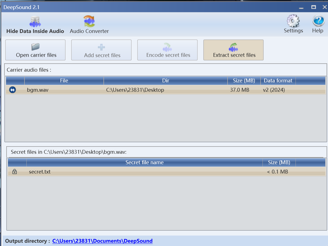The image size is (328, 246).
Task: Click Extract secret files button text
Action: coord(234,55)
